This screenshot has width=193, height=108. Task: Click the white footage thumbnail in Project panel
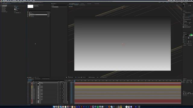30,6
